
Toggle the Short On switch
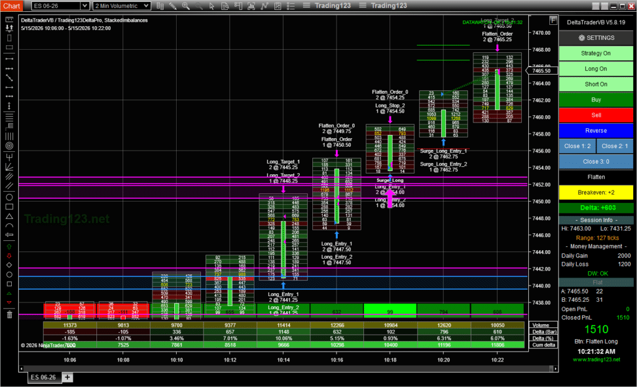tap(596, 84)
